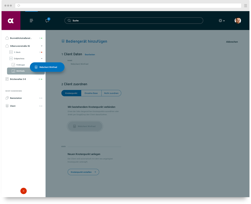
Task: Switch to Einzelne Base option
Action: click(x=91, y=93)
